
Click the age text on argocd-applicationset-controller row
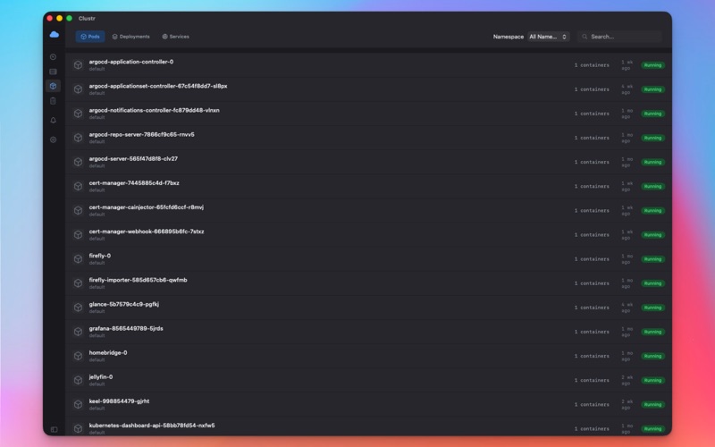pos(627,89)
